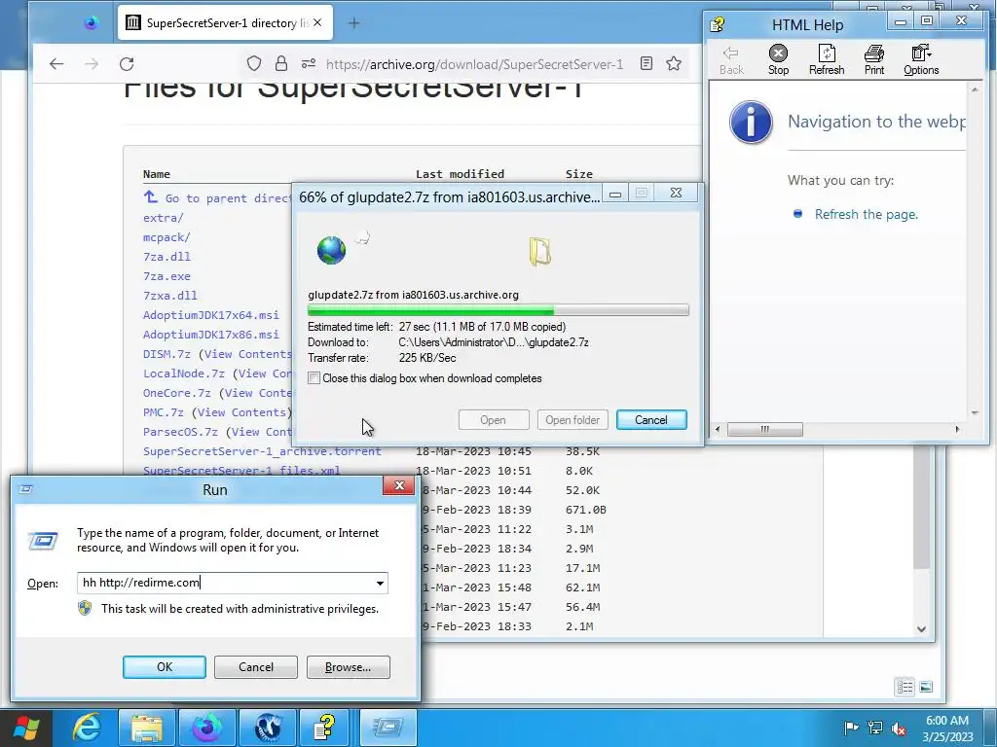The image size is (997, 747).
Task: Expand the Open combo box dropdown arrow
Action: 380,584
